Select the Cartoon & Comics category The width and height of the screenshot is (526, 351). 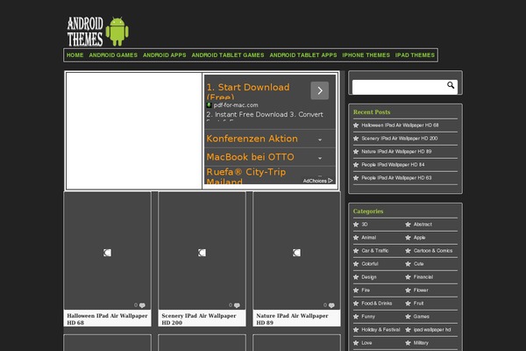pos(433,251)
